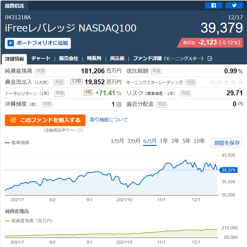This screenshot has width=247, height=247.
Task: Open 用語 glossary for 純資産残高
Action: [x=40, y=71]
